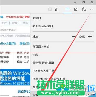The height and width of the screenshot is (97, 96).
Task: Click the 租房 category link
Action: tap(20, 62)
